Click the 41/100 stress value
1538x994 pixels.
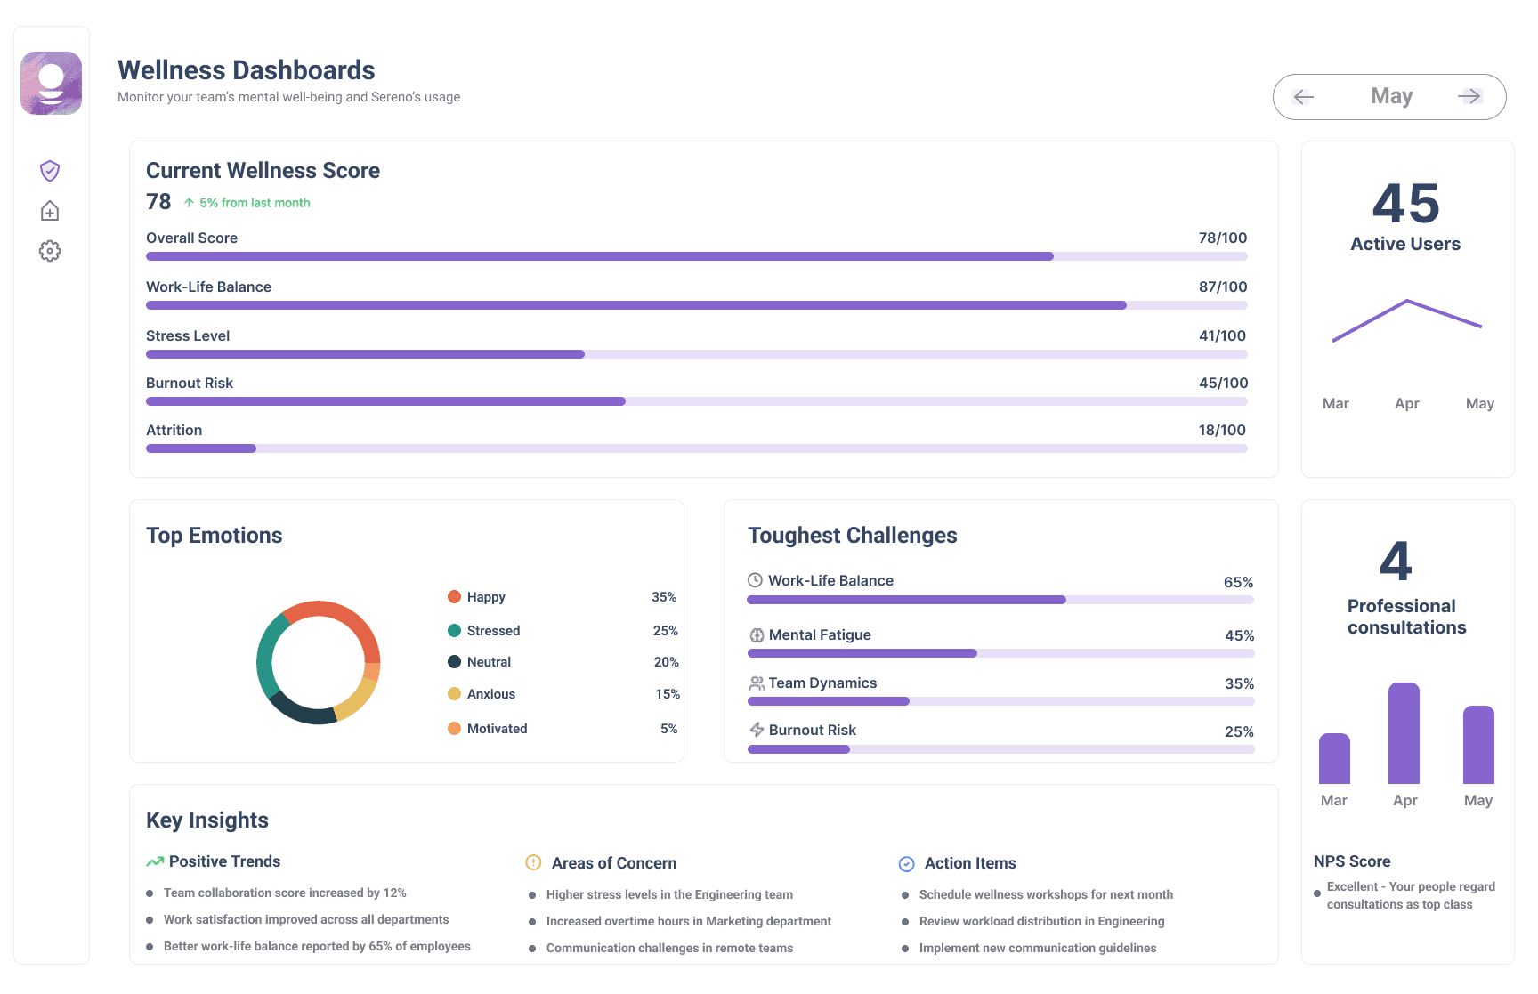(x=1223, y=335)
